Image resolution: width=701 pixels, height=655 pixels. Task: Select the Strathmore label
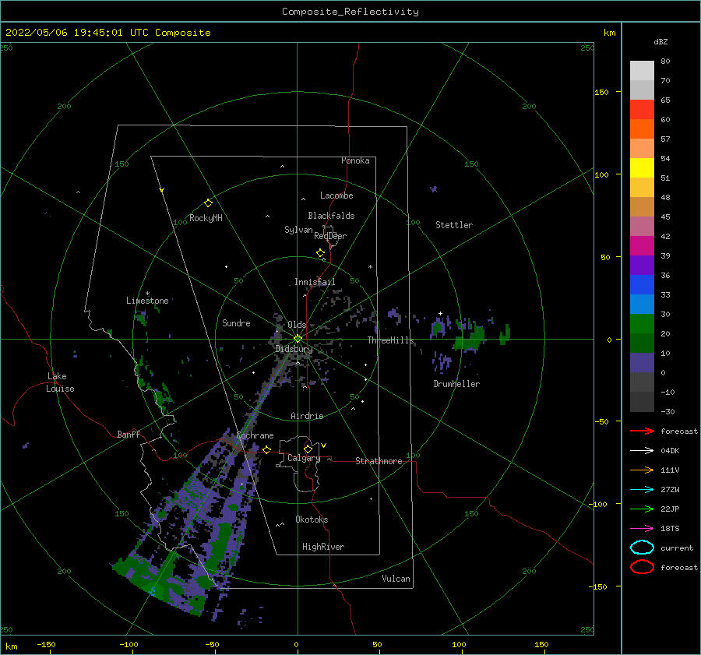click(x=379, y=461)
